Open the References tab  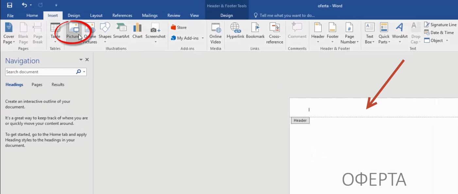point(122,15)
